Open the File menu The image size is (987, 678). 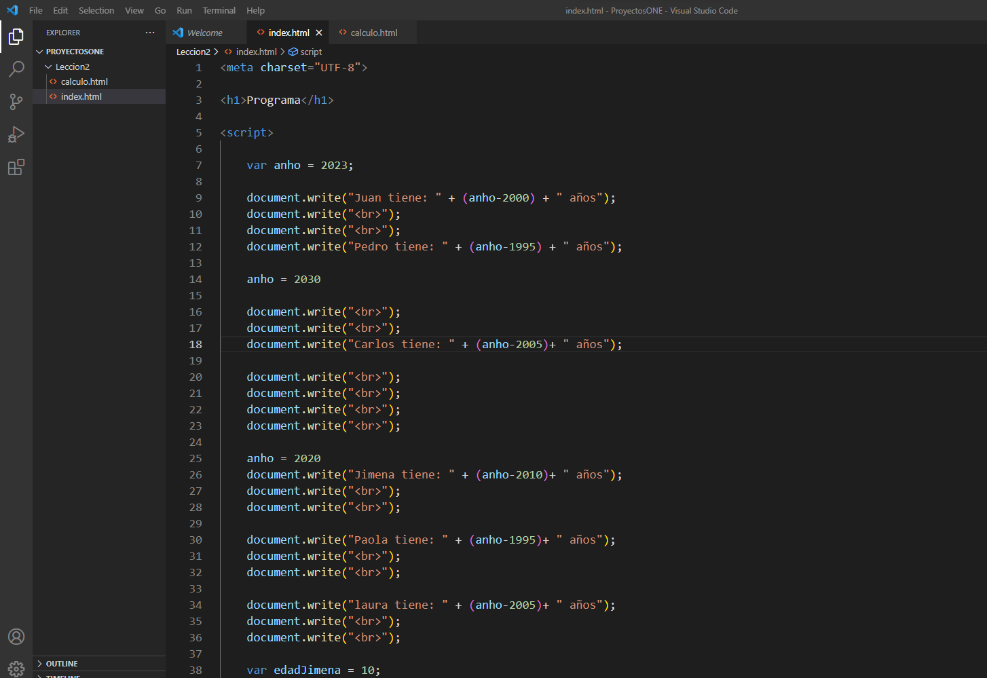36,10
